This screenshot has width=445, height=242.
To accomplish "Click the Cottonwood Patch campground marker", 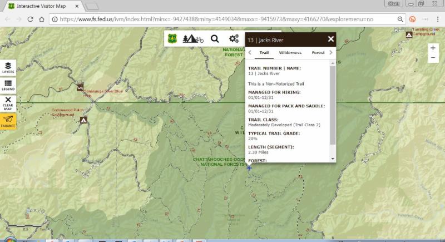I will click(x=83, y=120).
